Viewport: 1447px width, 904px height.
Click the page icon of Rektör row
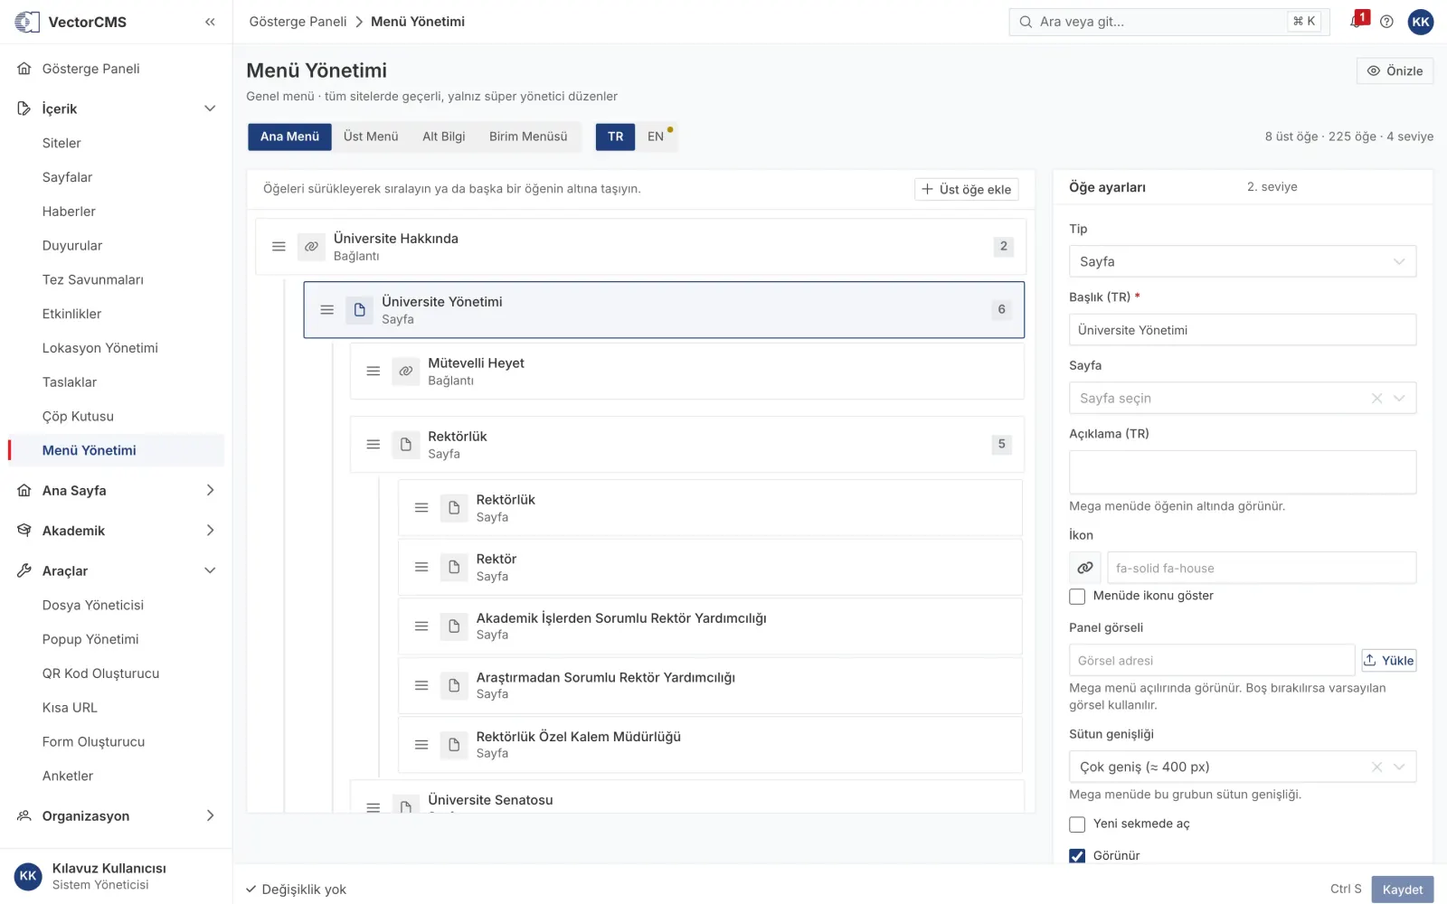pos(454,567)
